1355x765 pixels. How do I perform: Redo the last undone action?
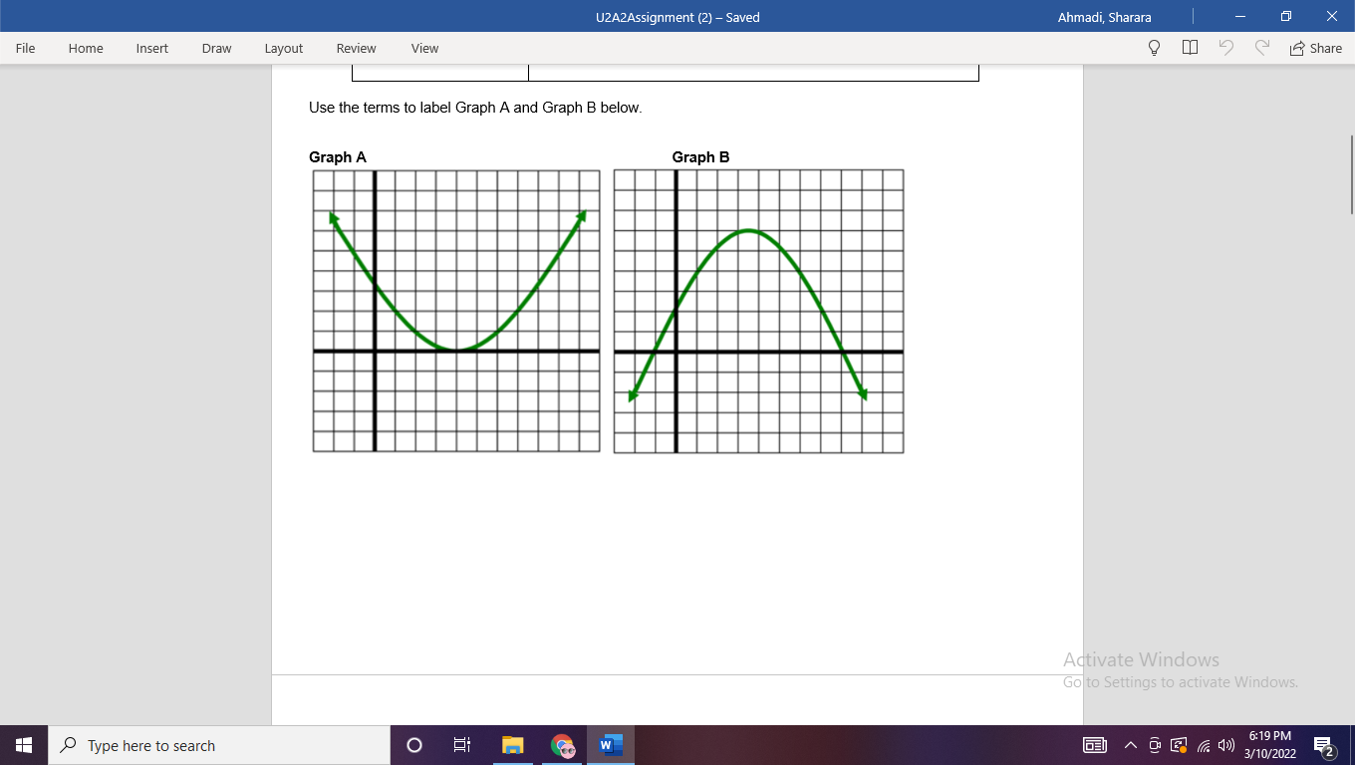1262,48
